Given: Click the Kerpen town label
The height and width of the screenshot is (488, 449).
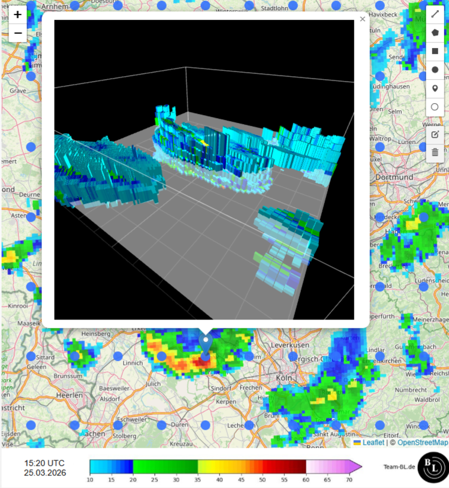Looking at the screenshot, I should [226, 402].
